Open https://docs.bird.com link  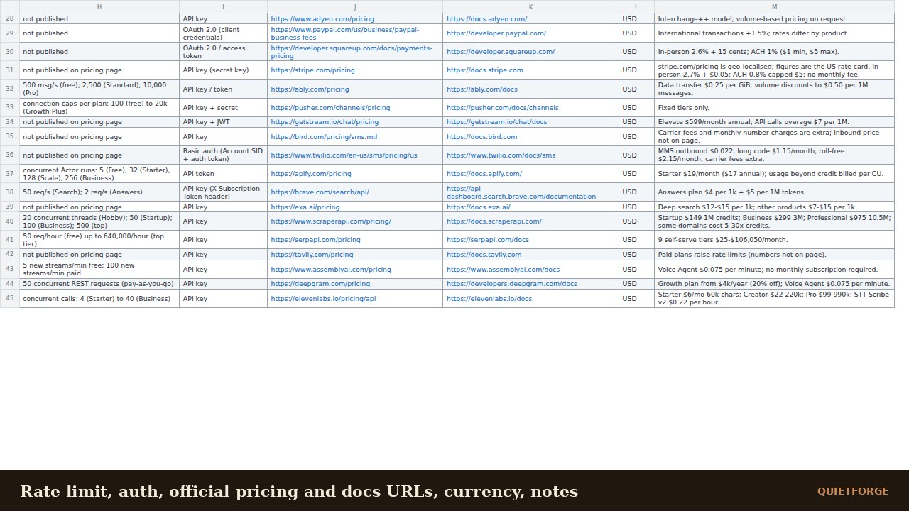click(482, 137)
